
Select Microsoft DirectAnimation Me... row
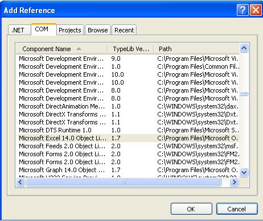[x=129, y=106]
